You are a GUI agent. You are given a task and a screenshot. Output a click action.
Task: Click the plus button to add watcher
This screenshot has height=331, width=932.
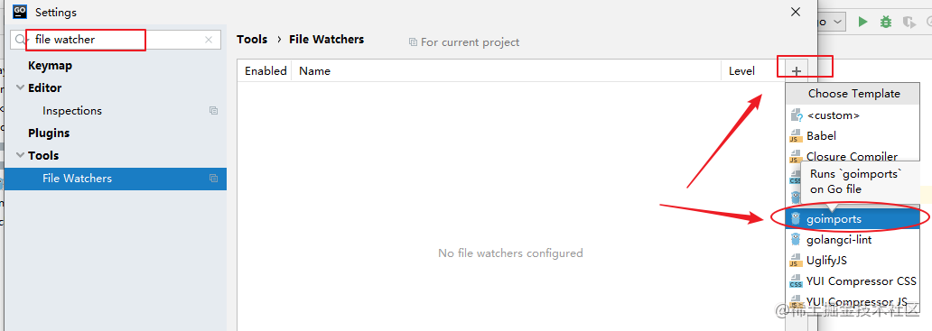click(797, 71)
